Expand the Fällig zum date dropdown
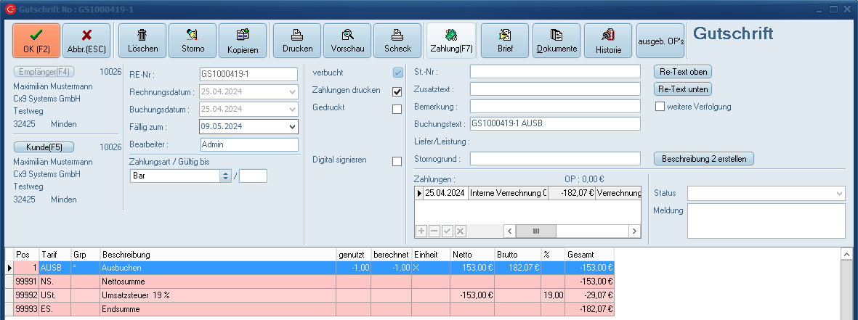The height and width of the screenshot is (320, 858). pyautogui.click(x=292, y=126)
